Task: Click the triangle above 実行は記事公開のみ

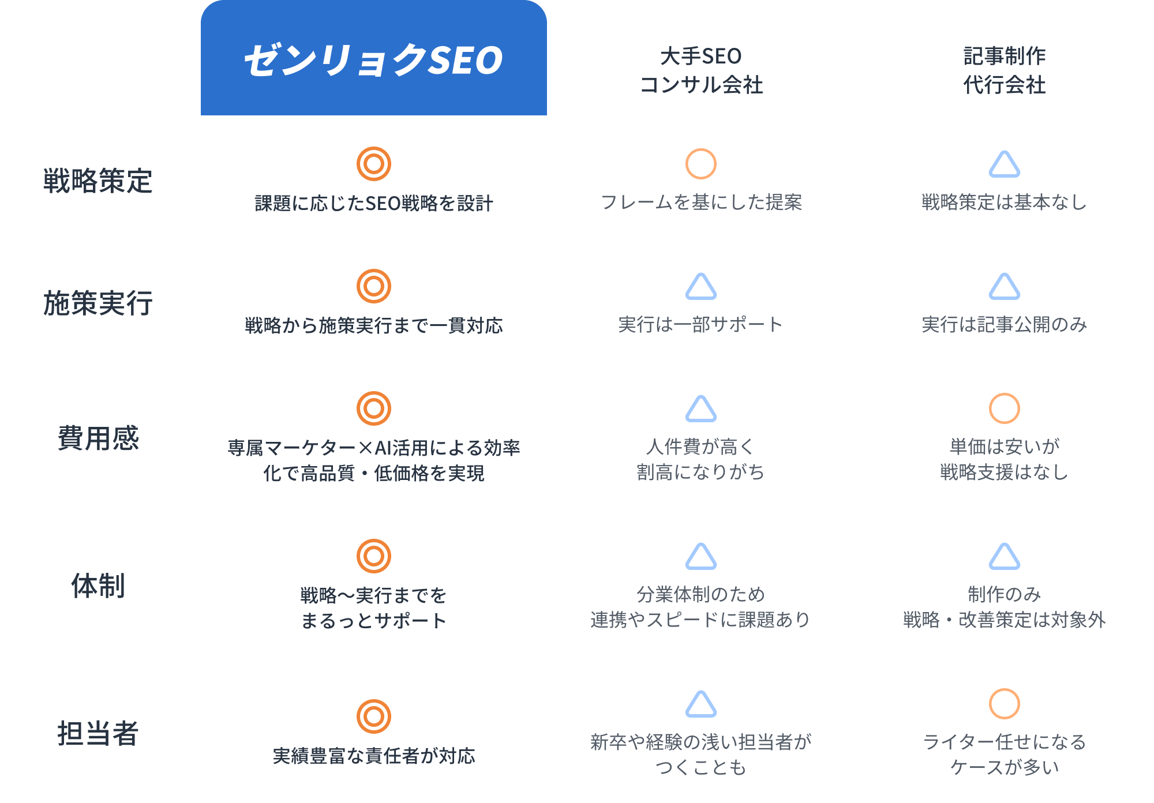Action: tap(1005, 287)
